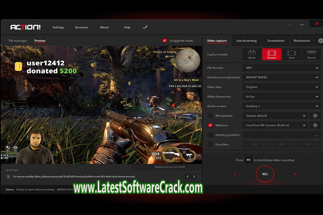Open the File manager tab

(x=17, y=41)
